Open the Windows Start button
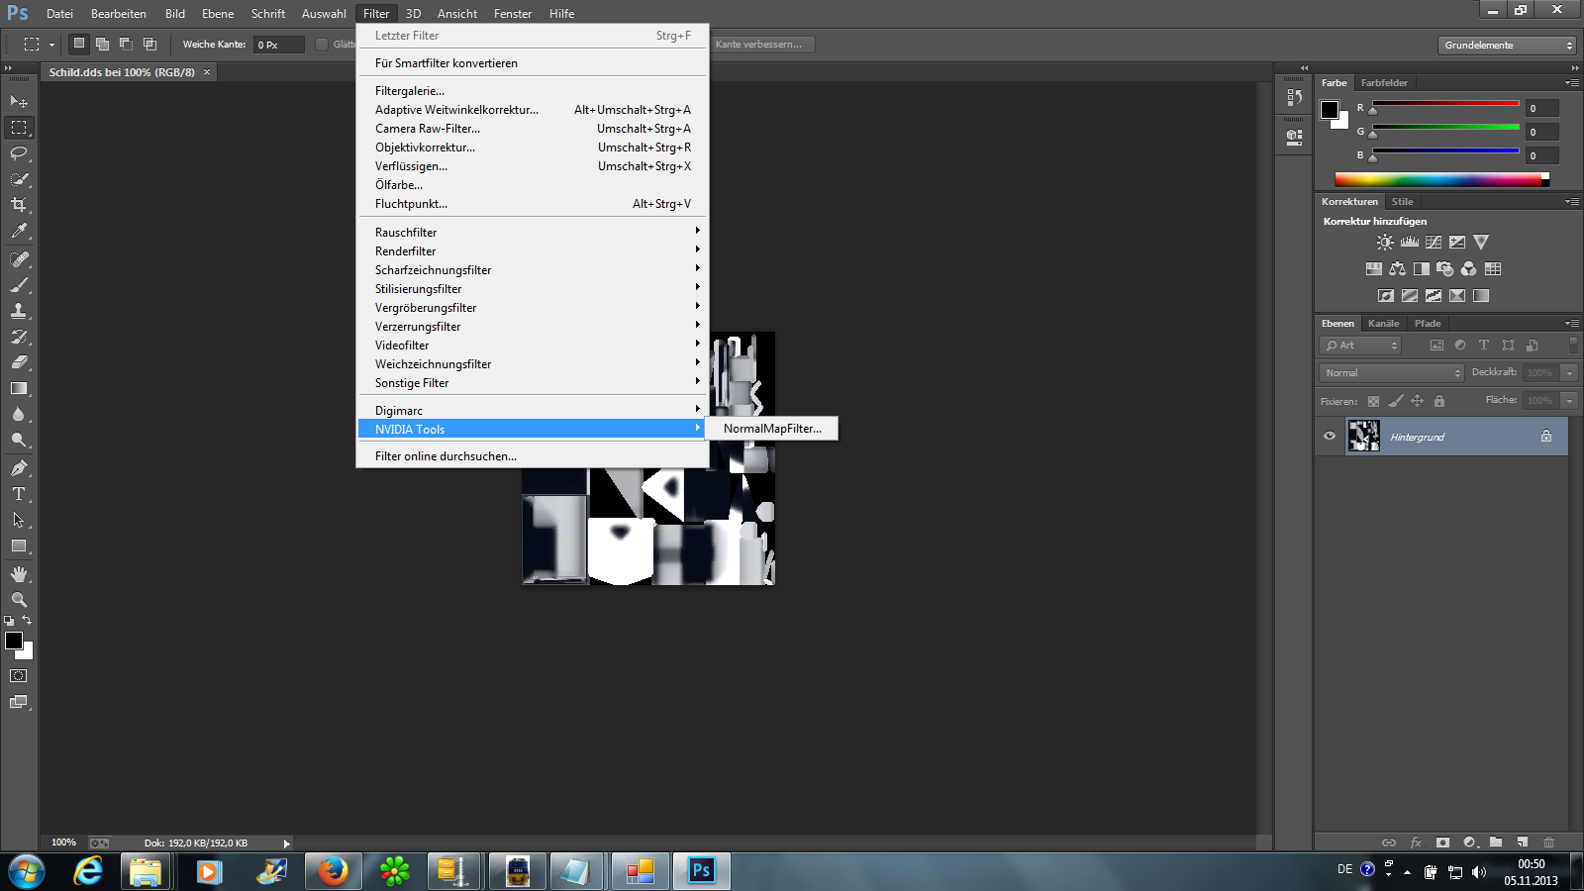The width and height of the screenshot is (1584, 891). (27, 871)
